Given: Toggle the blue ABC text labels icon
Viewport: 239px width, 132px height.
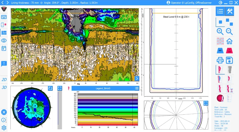Looking at the screenshot, I should (220, 50).
